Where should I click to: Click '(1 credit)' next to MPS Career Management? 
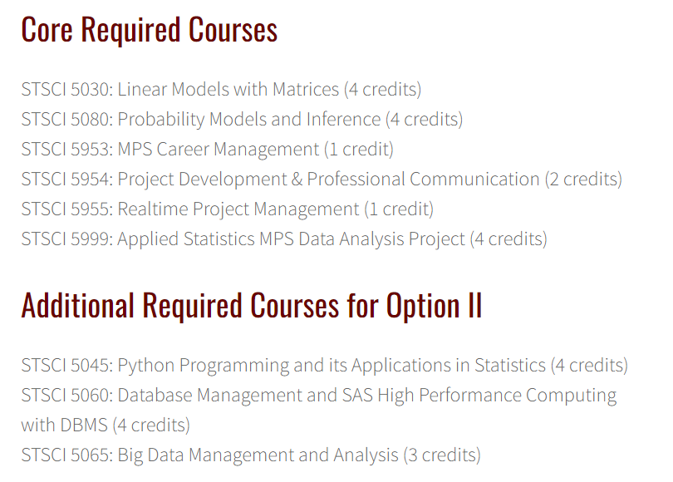[x=359, y=150]
